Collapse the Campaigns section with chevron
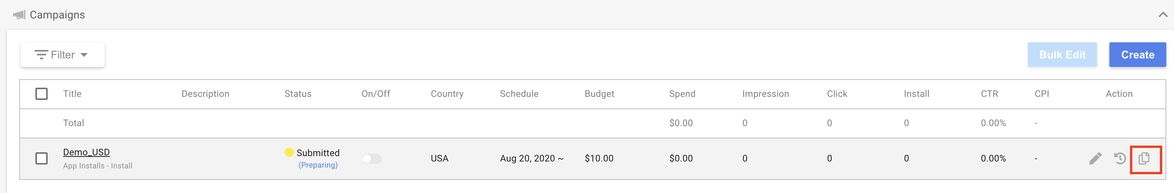The height and width of the screenshot is (193, 1174). (x=1163, y=15)
